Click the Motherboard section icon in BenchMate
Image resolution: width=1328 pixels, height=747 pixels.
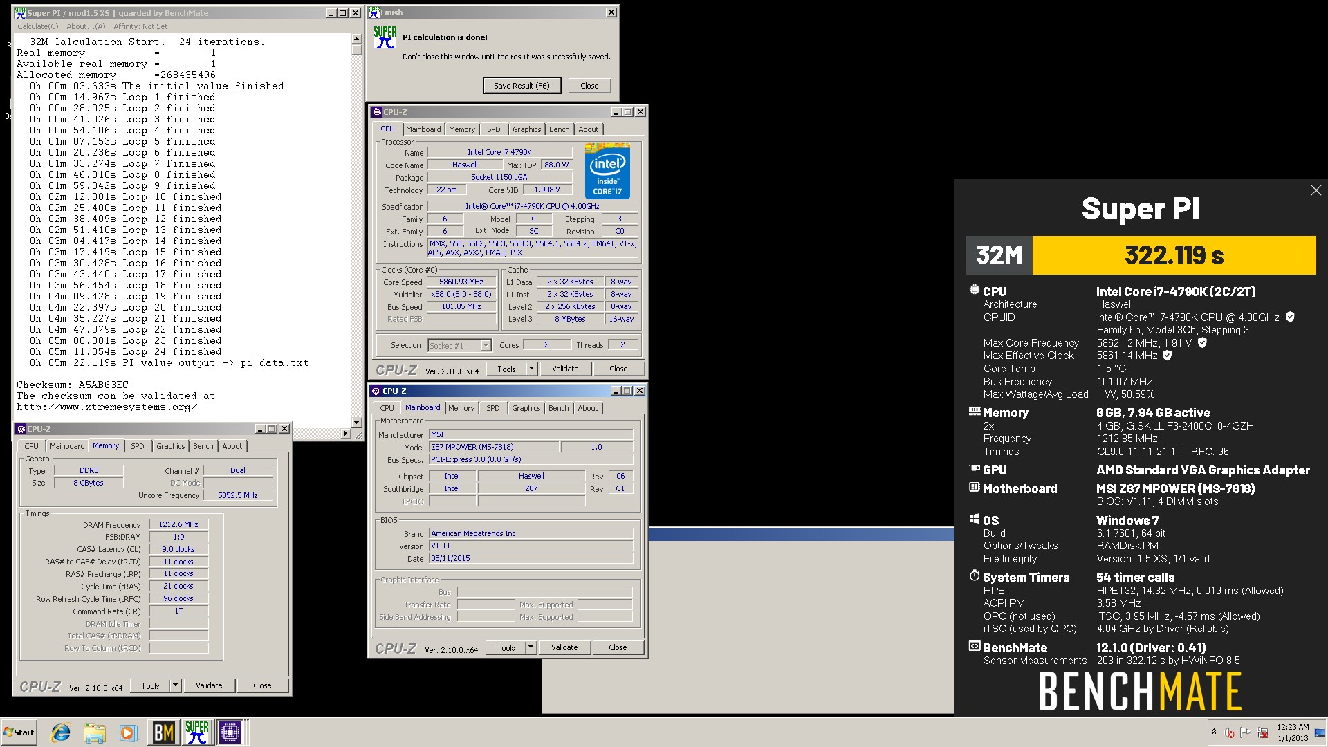point(975,487)
